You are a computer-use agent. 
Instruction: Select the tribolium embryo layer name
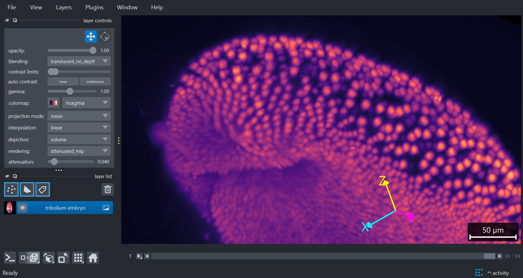click(x=65, y=208)
